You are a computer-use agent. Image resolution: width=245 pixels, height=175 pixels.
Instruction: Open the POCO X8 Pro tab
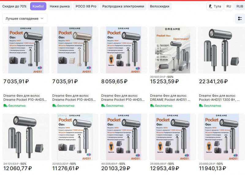(86, 6)
